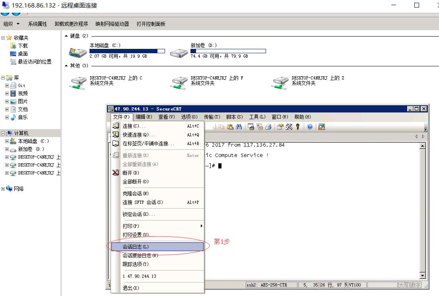Screen dimensions: 439x296
Task: Click the Print Selection icon in SecureCRT toolbar
Action: [260, 127]
